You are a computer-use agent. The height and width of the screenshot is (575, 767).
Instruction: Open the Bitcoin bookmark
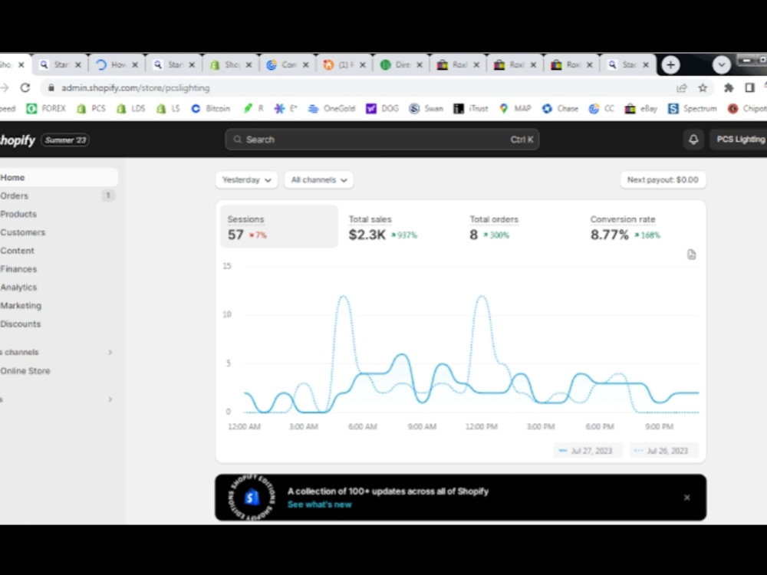tap(211, 109)
